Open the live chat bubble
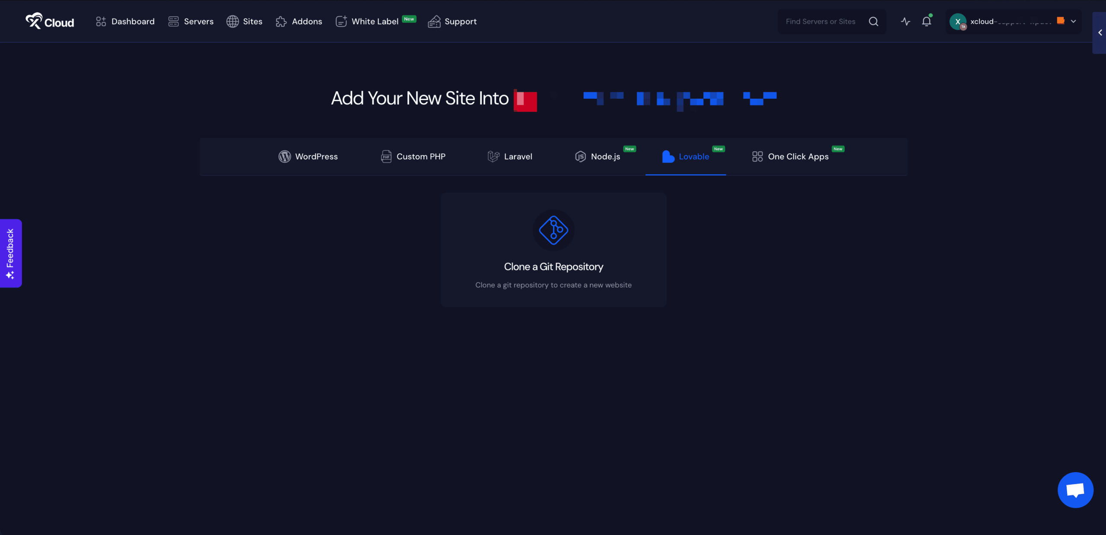 1075,490
